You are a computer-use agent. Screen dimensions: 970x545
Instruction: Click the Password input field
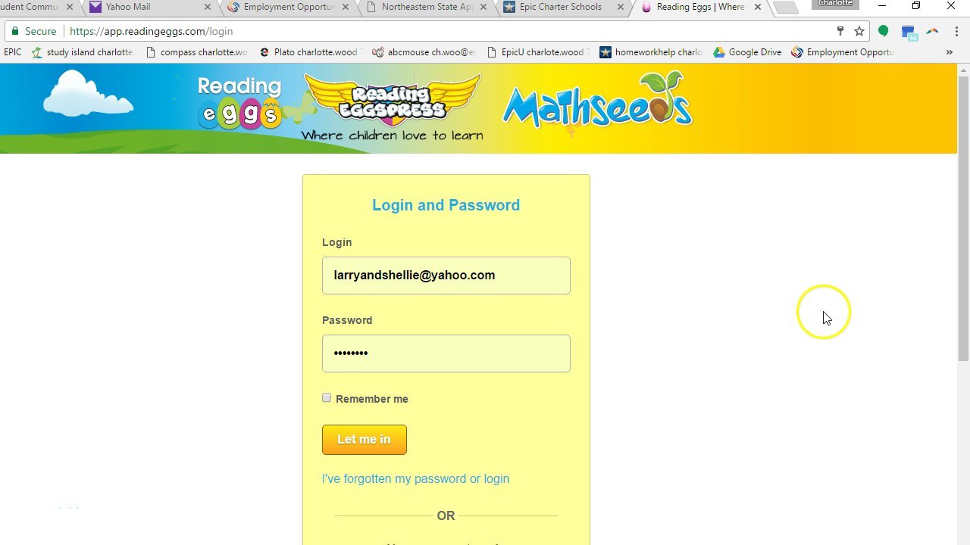446,353
